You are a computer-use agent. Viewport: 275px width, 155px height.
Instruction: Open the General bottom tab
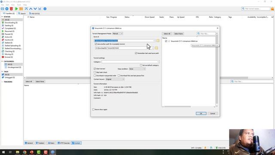tap(29, 143)
